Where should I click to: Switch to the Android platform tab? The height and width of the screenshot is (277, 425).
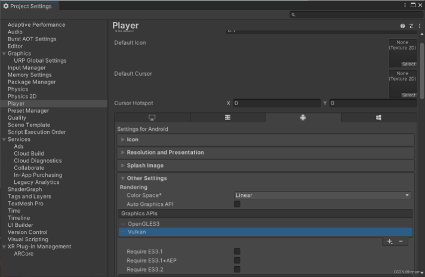coord(303,118)
